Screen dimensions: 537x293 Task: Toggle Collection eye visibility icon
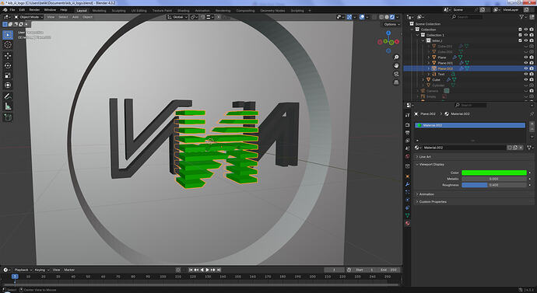pyautogui.click(x=526, y=30)
